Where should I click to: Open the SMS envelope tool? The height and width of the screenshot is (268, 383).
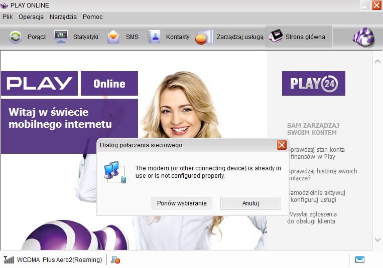(x=114, y=37)
